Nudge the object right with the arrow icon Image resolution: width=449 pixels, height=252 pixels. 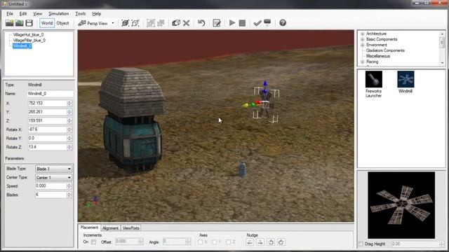click(260, 242)
